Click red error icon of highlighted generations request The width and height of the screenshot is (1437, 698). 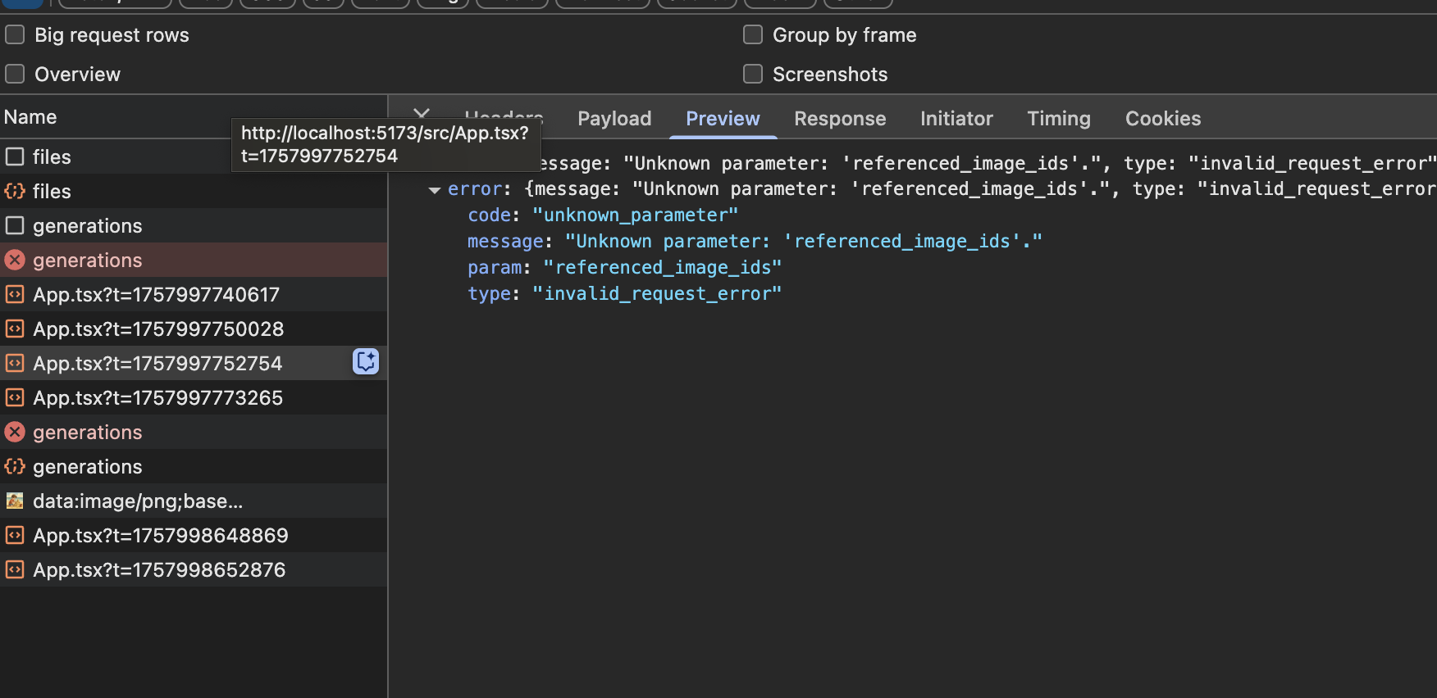(15, 260)
